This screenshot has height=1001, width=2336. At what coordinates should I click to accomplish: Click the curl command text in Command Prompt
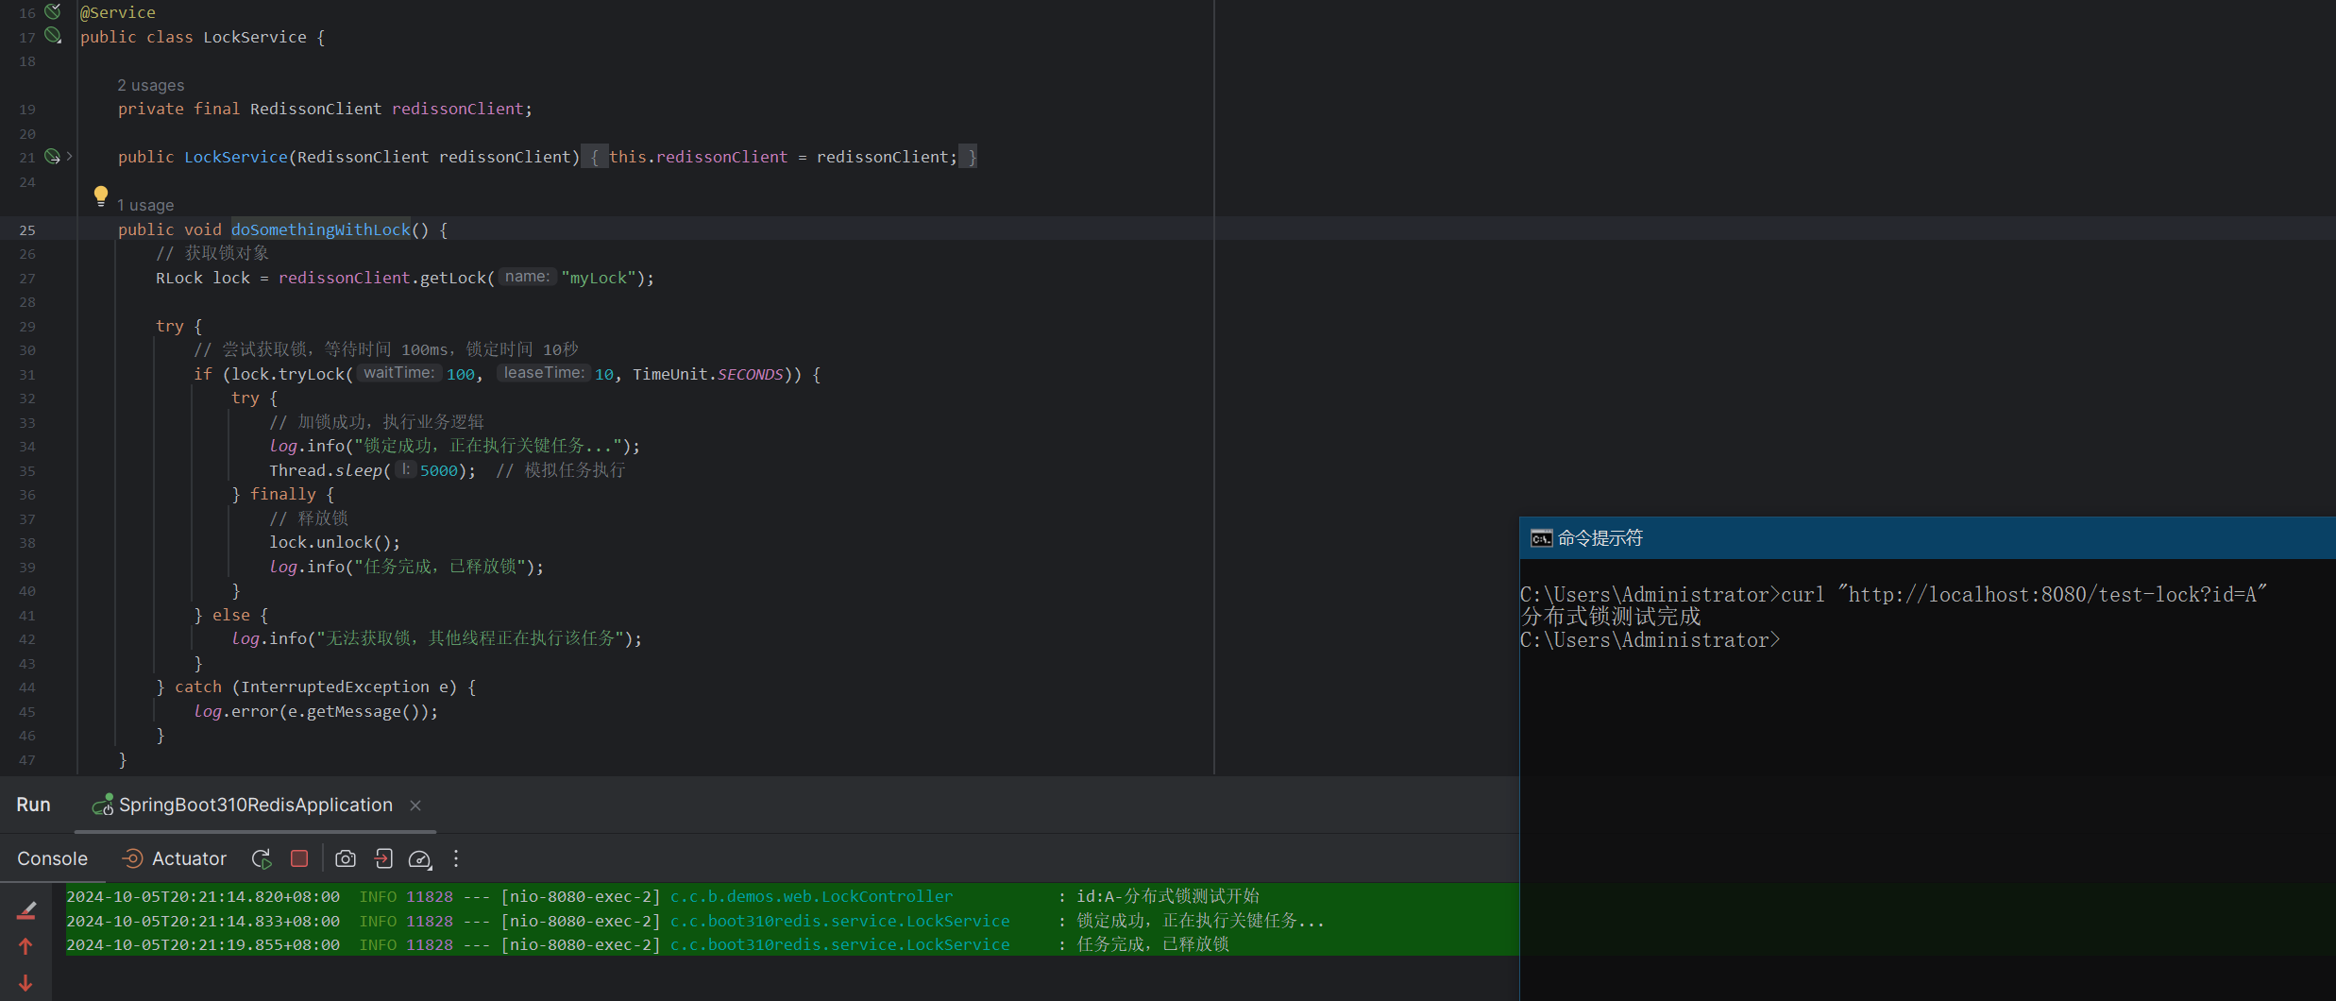tap(2023, 594)
